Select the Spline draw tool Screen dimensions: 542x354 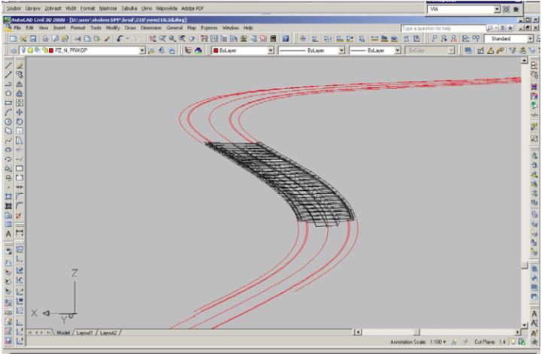tap(8, 141)
